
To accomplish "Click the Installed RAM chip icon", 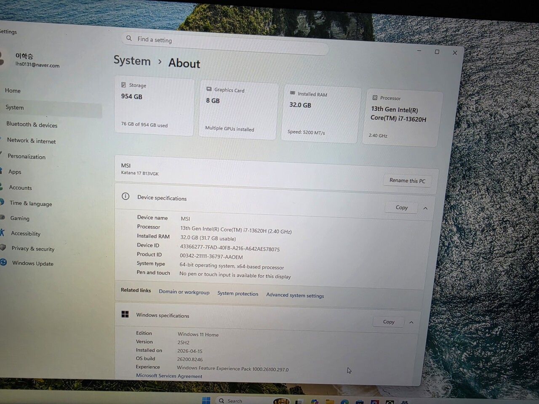I will click(x=293, y=93).
